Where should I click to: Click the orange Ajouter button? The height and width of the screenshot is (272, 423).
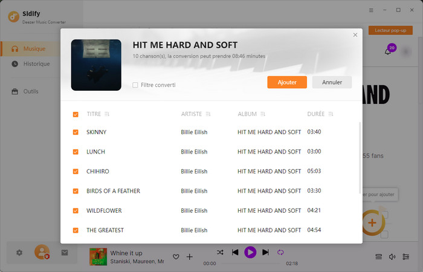tap(287, 82)
